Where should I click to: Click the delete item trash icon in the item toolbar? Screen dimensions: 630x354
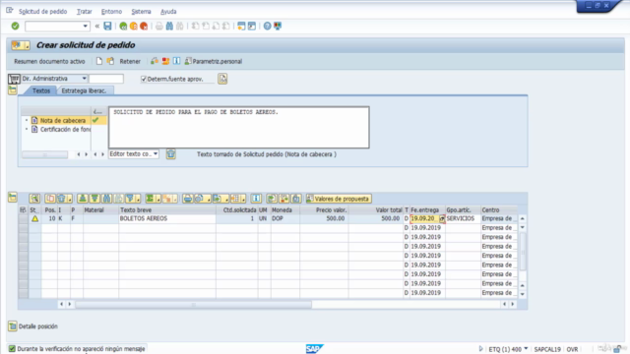[x=63, y=199]
